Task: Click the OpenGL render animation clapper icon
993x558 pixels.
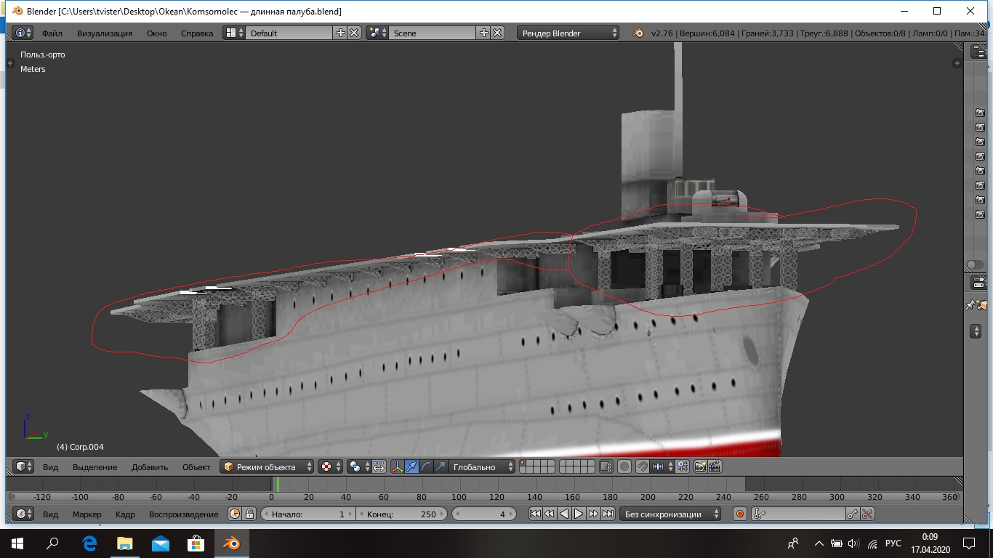Action: click(715, 466)
